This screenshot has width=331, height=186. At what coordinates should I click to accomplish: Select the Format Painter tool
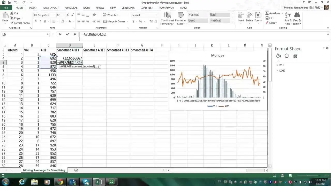20,23
